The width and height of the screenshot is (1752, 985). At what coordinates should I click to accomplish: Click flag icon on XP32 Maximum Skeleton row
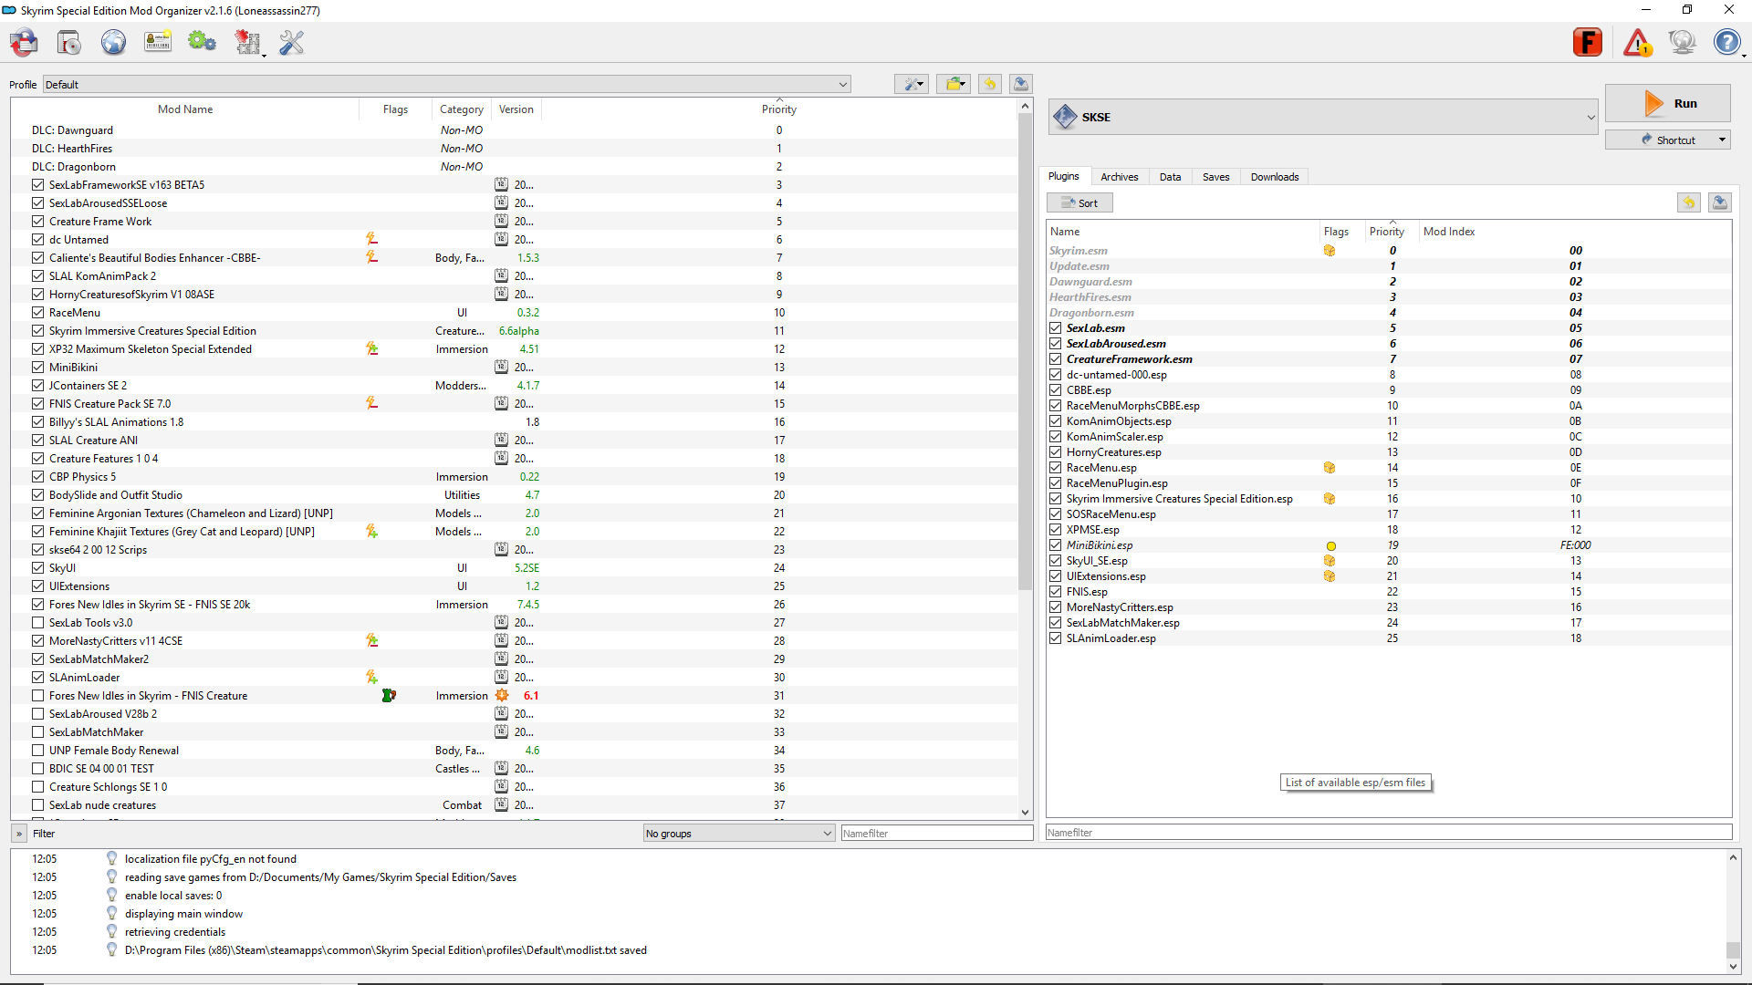pos(371,348)
